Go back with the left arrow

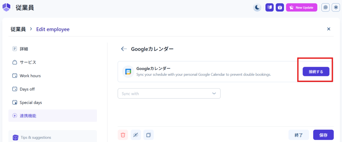pos(124,49)
